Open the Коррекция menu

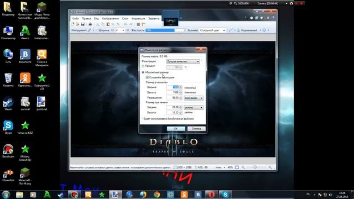(x=138, y=18)
